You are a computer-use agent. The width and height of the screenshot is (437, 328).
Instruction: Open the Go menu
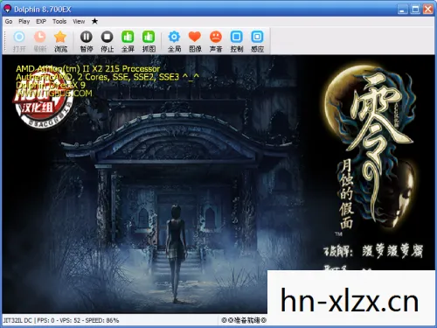click(x=9, y=21)
